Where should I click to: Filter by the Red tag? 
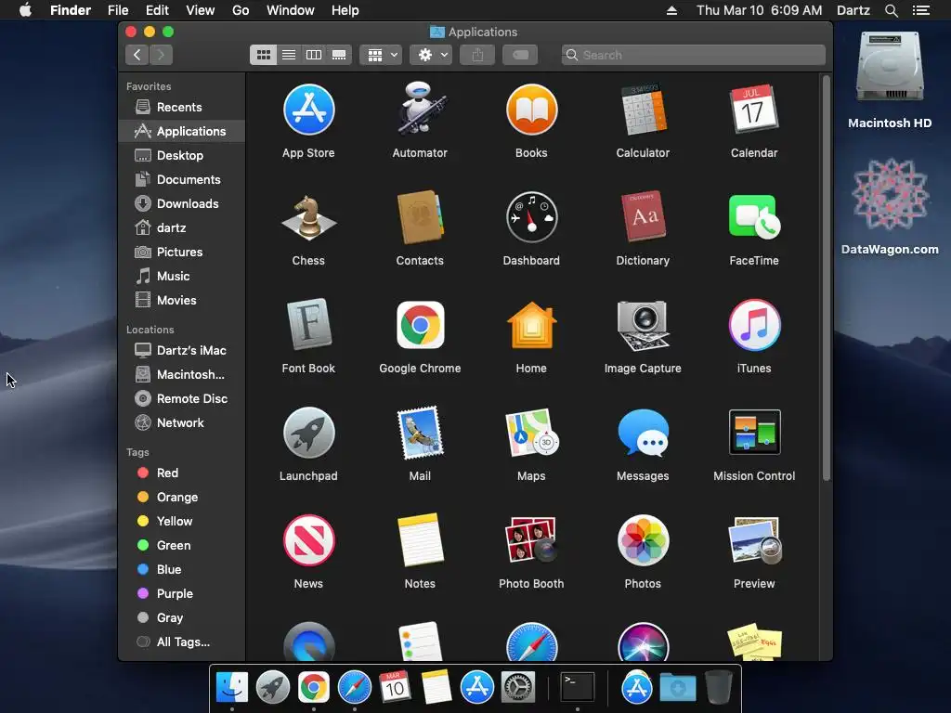point(182,473)
